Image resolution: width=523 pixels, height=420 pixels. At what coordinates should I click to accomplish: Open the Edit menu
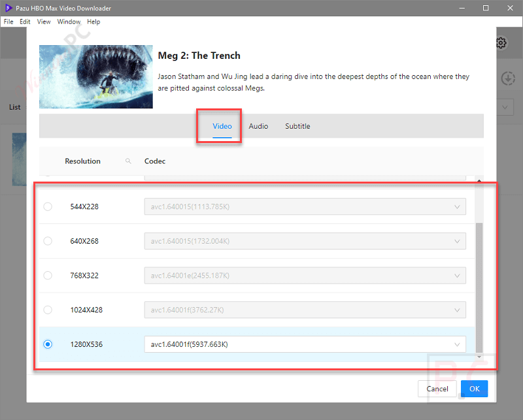[25, 22]
